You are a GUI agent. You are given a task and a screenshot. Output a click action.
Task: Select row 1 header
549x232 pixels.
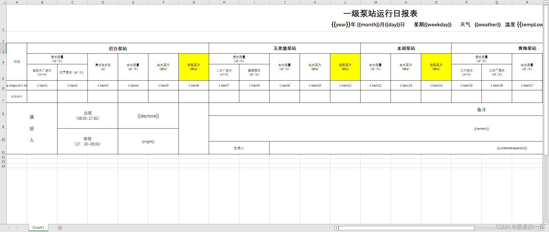3,18
